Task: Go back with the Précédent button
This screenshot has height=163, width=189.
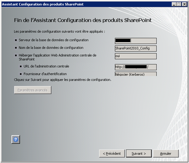Action: tap(112, 154)
